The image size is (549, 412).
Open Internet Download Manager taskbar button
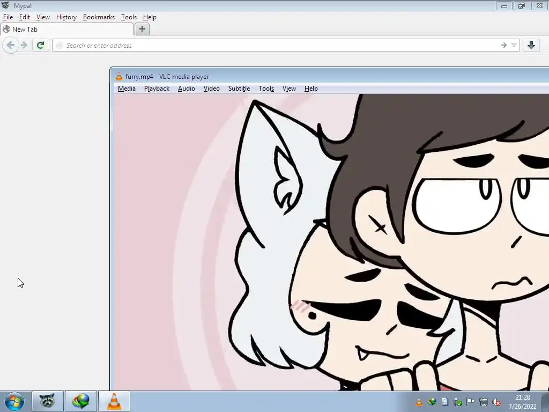(81, 401)
